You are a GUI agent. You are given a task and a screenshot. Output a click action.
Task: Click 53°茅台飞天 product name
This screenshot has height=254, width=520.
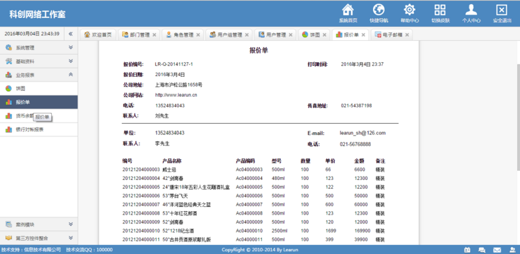[175, 196]
